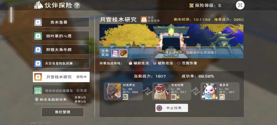Open the 狩猎大角牛群 mission
Image resolution: width=277 pixels, height=125 pixels.
pyautogui.click(x=61, y=50)
